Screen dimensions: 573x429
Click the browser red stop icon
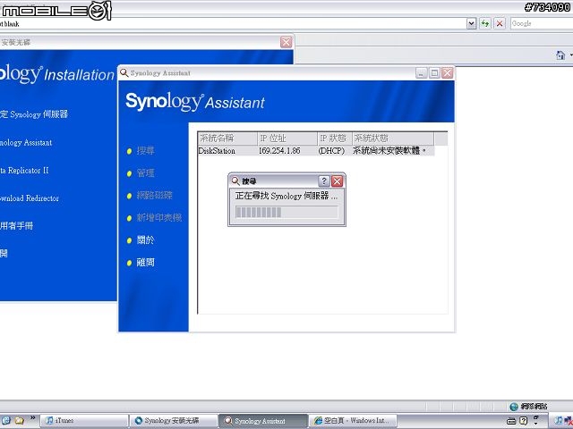[500, 24]
